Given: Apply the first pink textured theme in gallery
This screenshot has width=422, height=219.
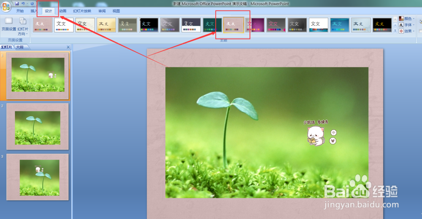Looking at the screenshot, I should (x=43, y=25).
